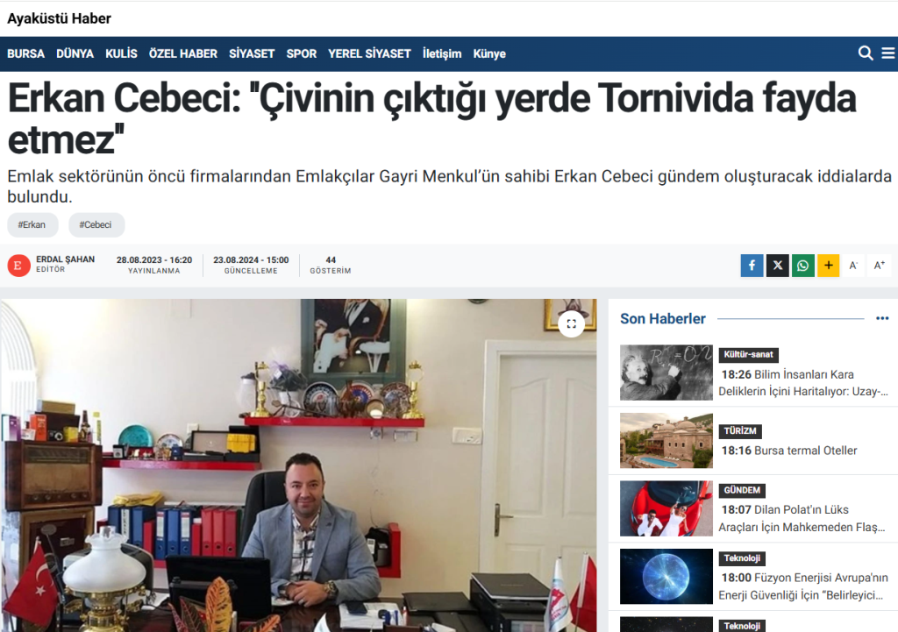Go to Ayaküstü Haber homepage logo

[x=59, y=18]
